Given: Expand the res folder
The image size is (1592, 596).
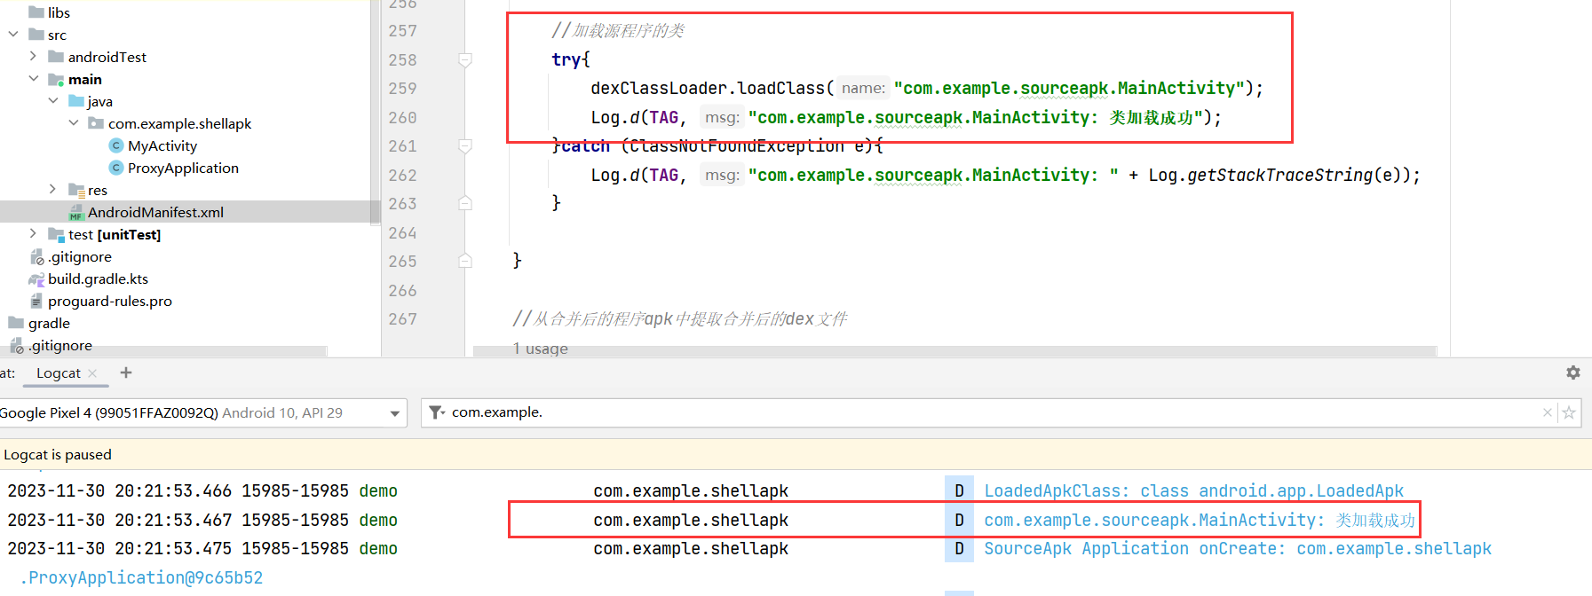Looking at the screenshot, I should pyautogui.click(x=53, y=190).
